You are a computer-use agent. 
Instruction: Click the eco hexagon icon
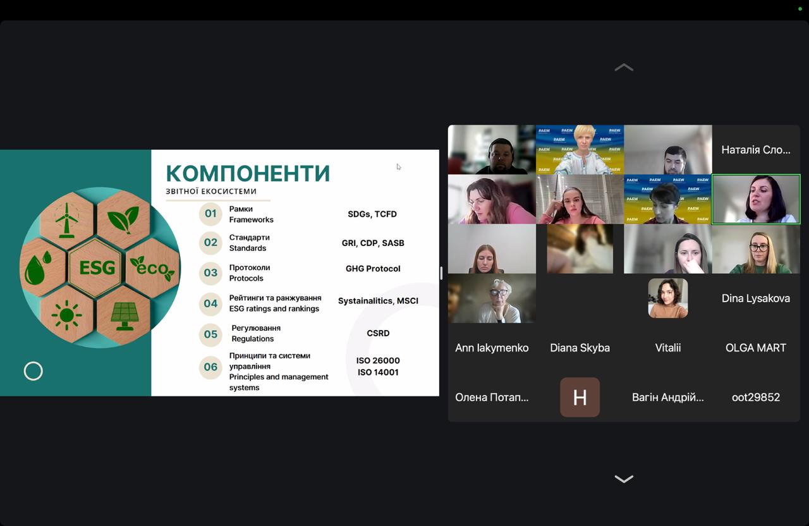(152, 268)
